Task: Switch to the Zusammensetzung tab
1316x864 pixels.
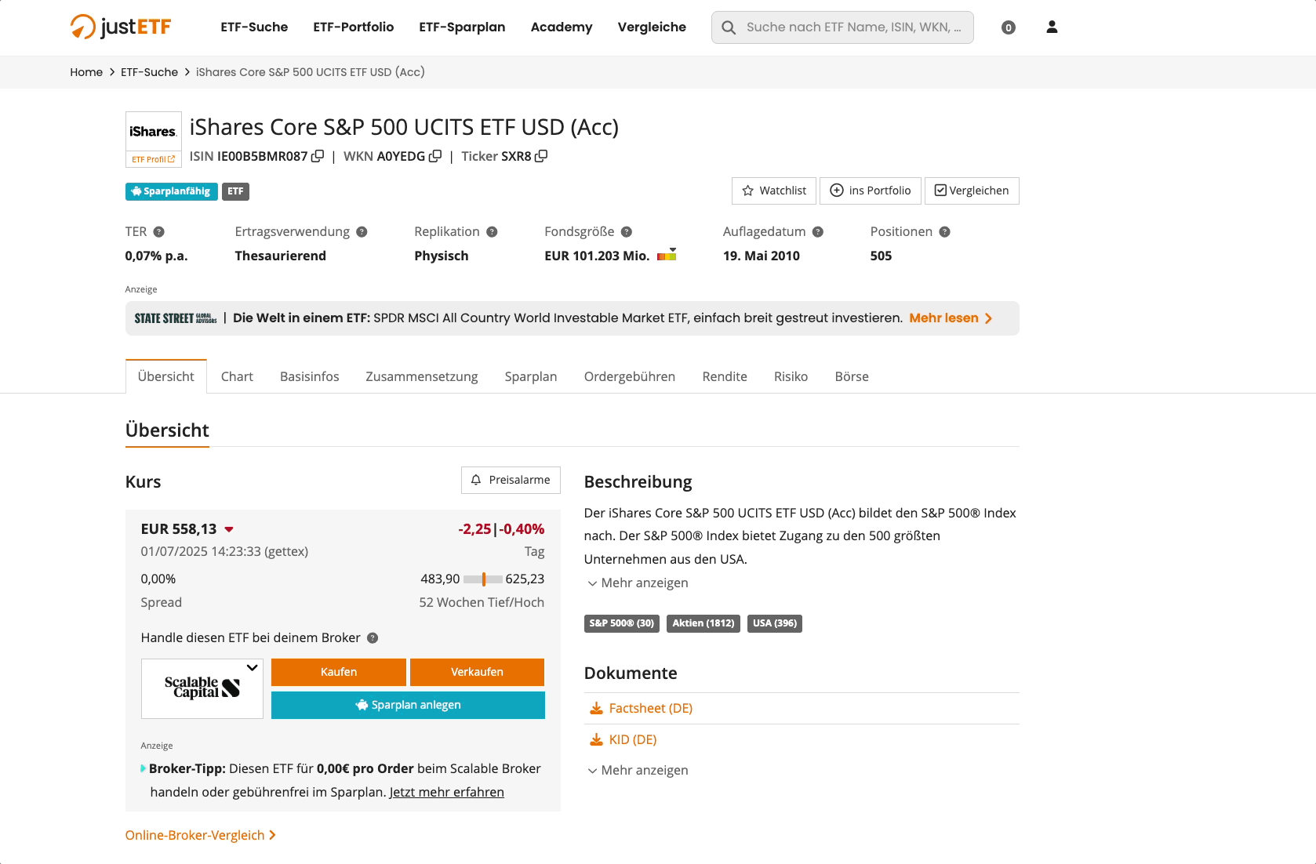Action: [x=422, y=376]
